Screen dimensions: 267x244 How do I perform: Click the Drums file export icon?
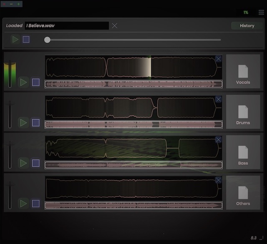pos(243,112)
